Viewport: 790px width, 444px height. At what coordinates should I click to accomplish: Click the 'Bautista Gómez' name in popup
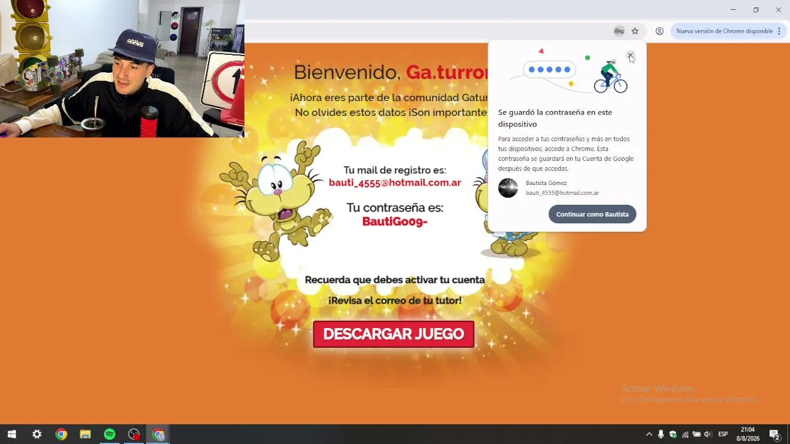point(546,183)
